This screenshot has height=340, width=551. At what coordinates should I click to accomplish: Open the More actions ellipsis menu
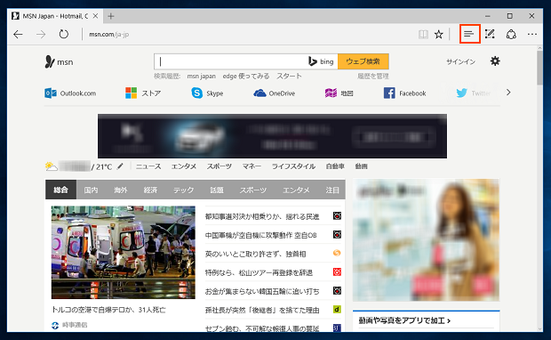[532, 34]
